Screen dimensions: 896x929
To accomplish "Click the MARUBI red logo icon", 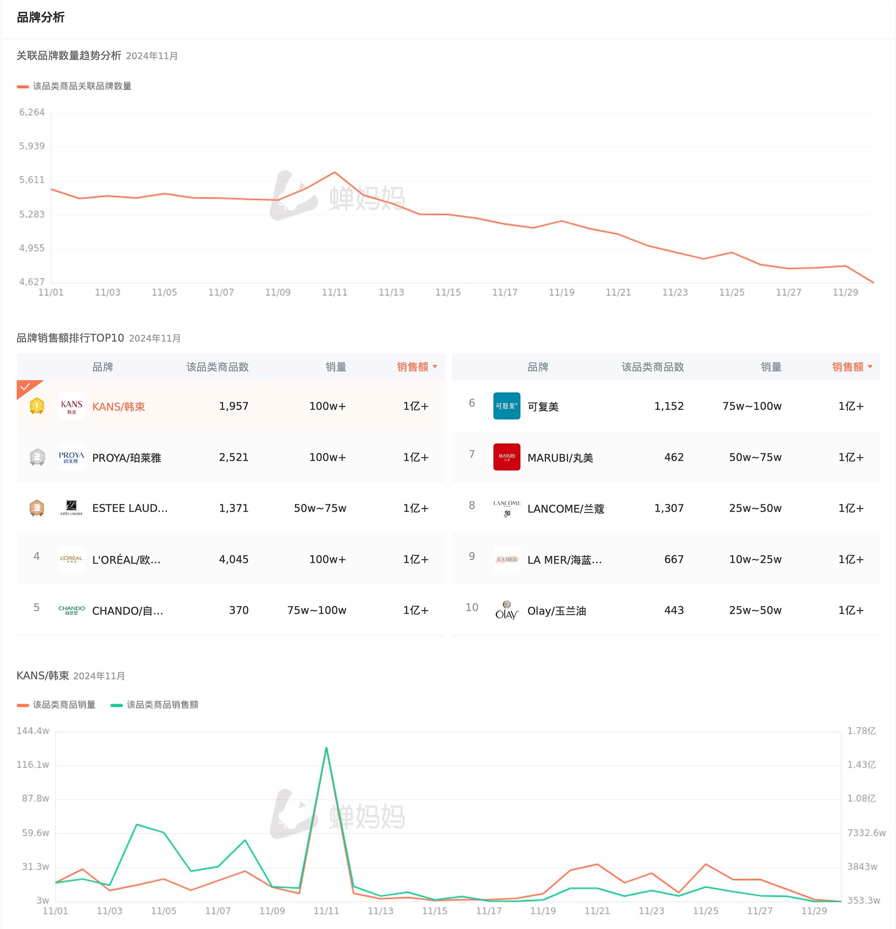I will (x=507, y=457).
